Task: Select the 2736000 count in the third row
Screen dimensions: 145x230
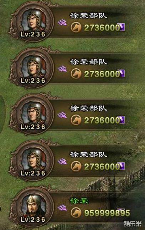Action: tap(102, 120)
